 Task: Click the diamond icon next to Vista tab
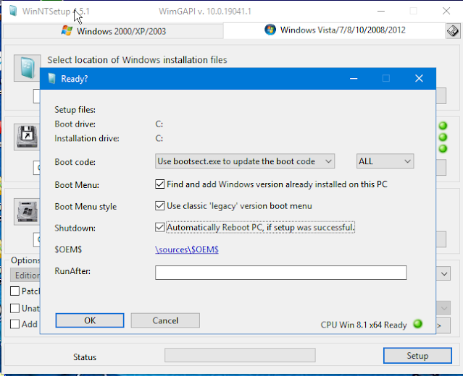pos(452,30)
